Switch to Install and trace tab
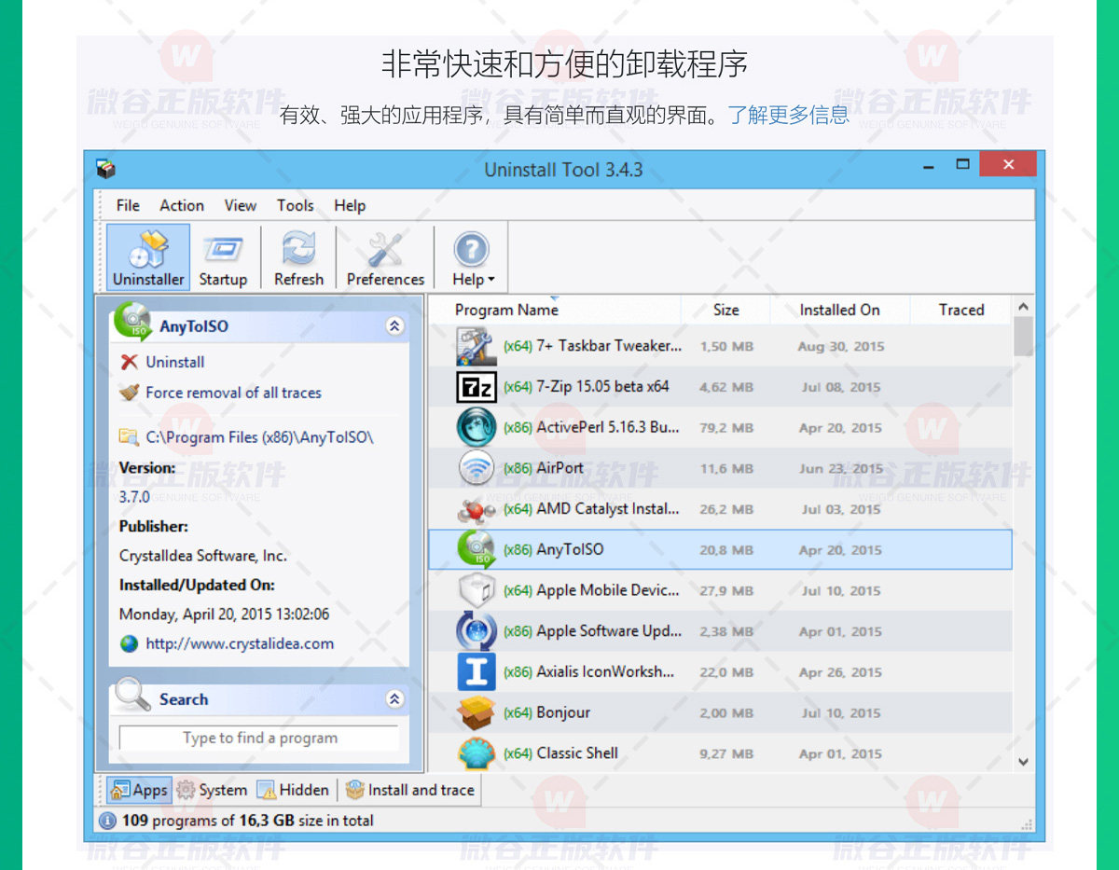The height and width of the screenshot is (870, 1119). 410,790
